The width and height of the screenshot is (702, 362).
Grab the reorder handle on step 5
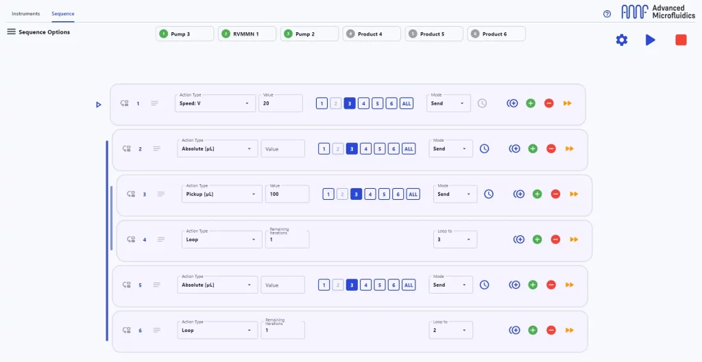tap(157, 285)
